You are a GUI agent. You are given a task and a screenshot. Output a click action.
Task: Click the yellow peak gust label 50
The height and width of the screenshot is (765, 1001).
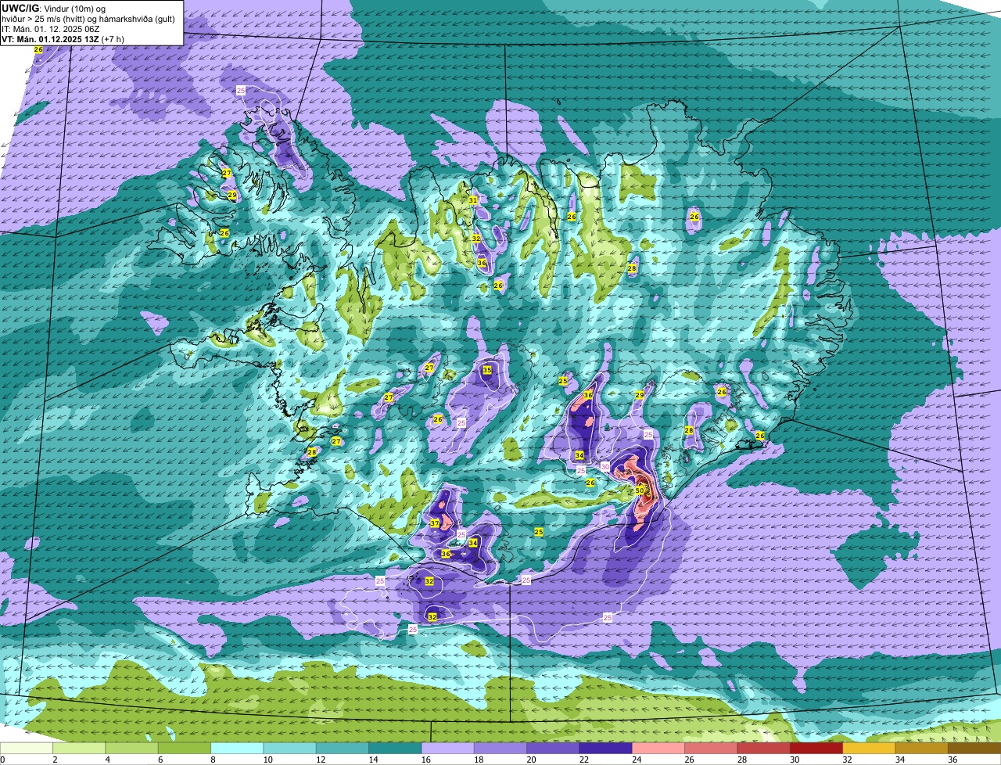639,490
